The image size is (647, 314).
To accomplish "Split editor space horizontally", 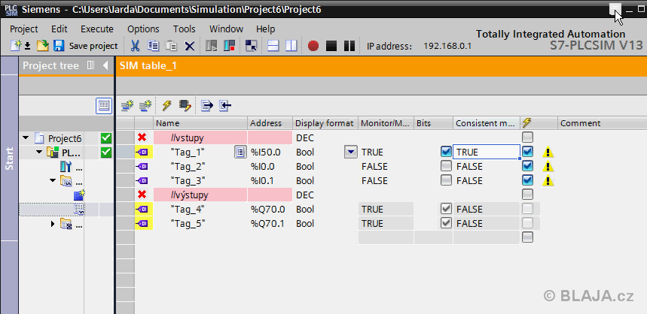I will pyautogui.click(x=273, y=45).
